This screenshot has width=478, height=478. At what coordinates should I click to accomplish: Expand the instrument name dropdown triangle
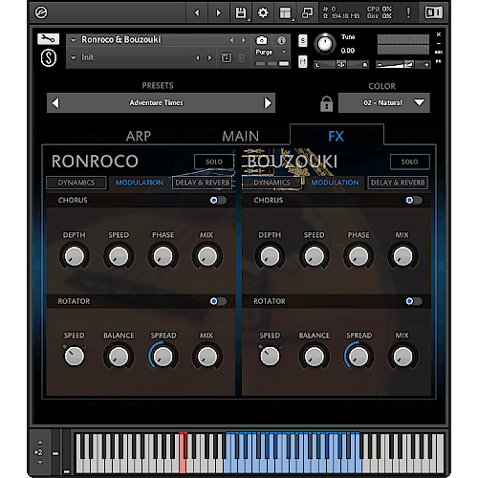click(x=74, y=40)
